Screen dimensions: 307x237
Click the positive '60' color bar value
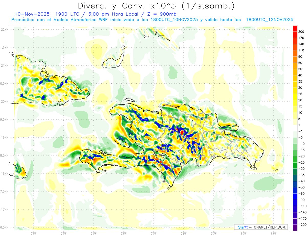[x=301, y=63]
